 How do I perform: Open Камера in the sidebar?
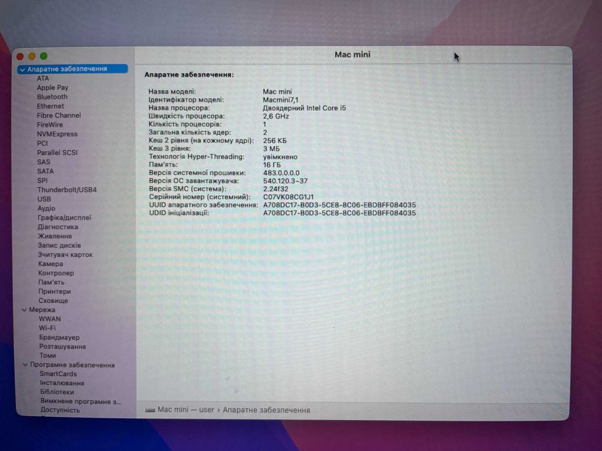coord(50,264)
